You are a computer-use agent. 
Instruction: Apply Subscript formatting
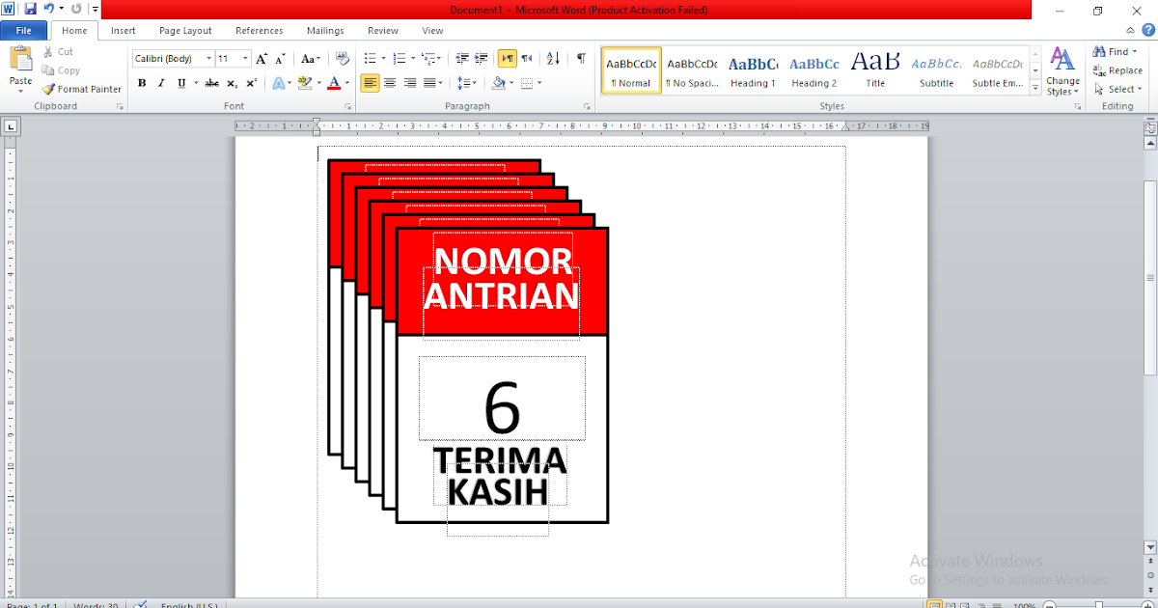[231, 83]
